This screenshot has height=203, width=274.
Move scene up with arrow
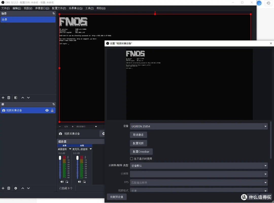(x=23, y=98)
